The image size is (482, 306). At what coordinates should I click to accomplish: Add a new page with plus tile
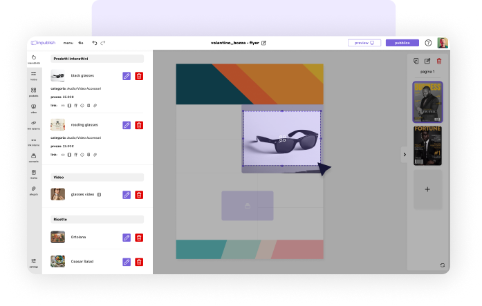click(x=427, y=189)
